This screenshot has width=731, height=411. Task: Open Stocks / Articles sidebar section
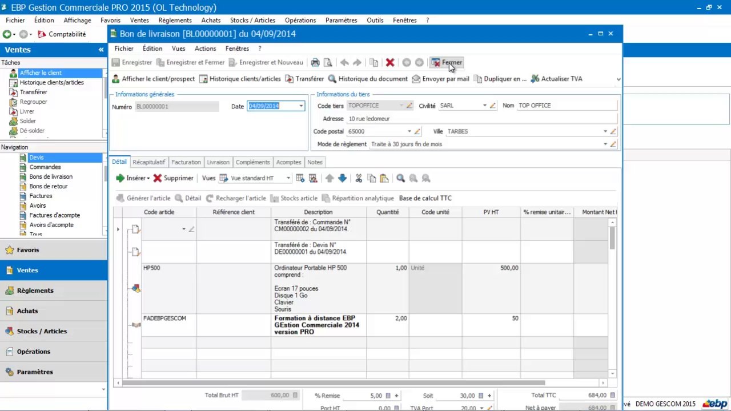pos(54,331)
